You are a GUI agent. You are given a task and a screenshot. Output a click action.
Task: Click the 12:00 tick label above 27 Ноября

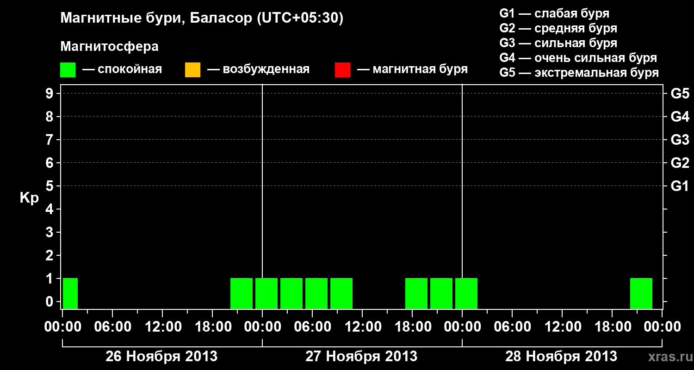(x=362, y=327)
